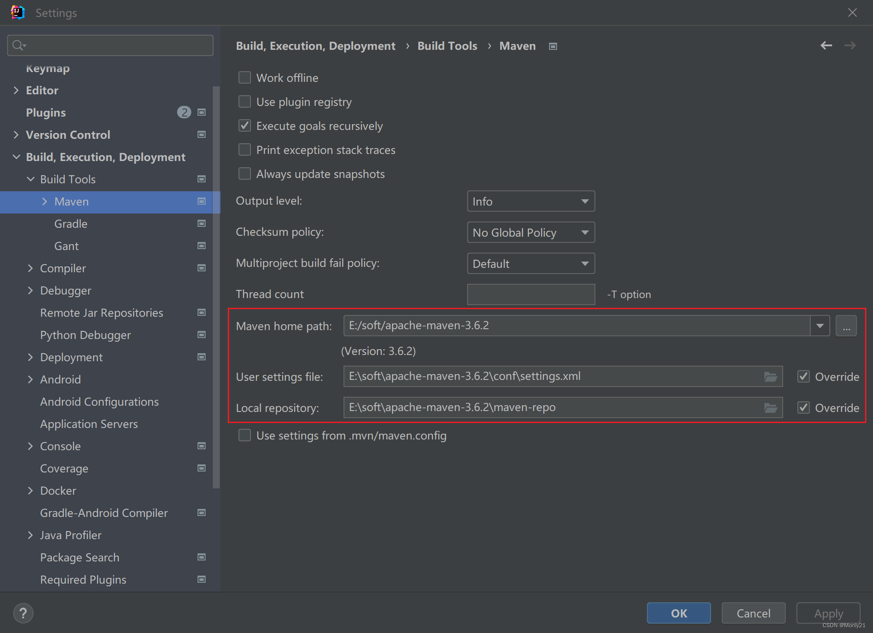Screen dimensions: 873x633
Task: Click the project icon next to Build Tools
Action: (202, 179)
